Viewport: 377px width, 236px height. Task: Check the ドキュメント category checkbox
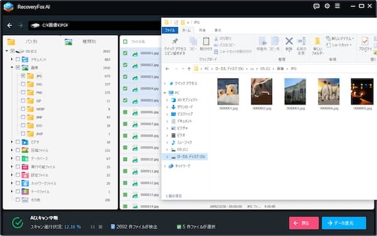tap(18, 59)
